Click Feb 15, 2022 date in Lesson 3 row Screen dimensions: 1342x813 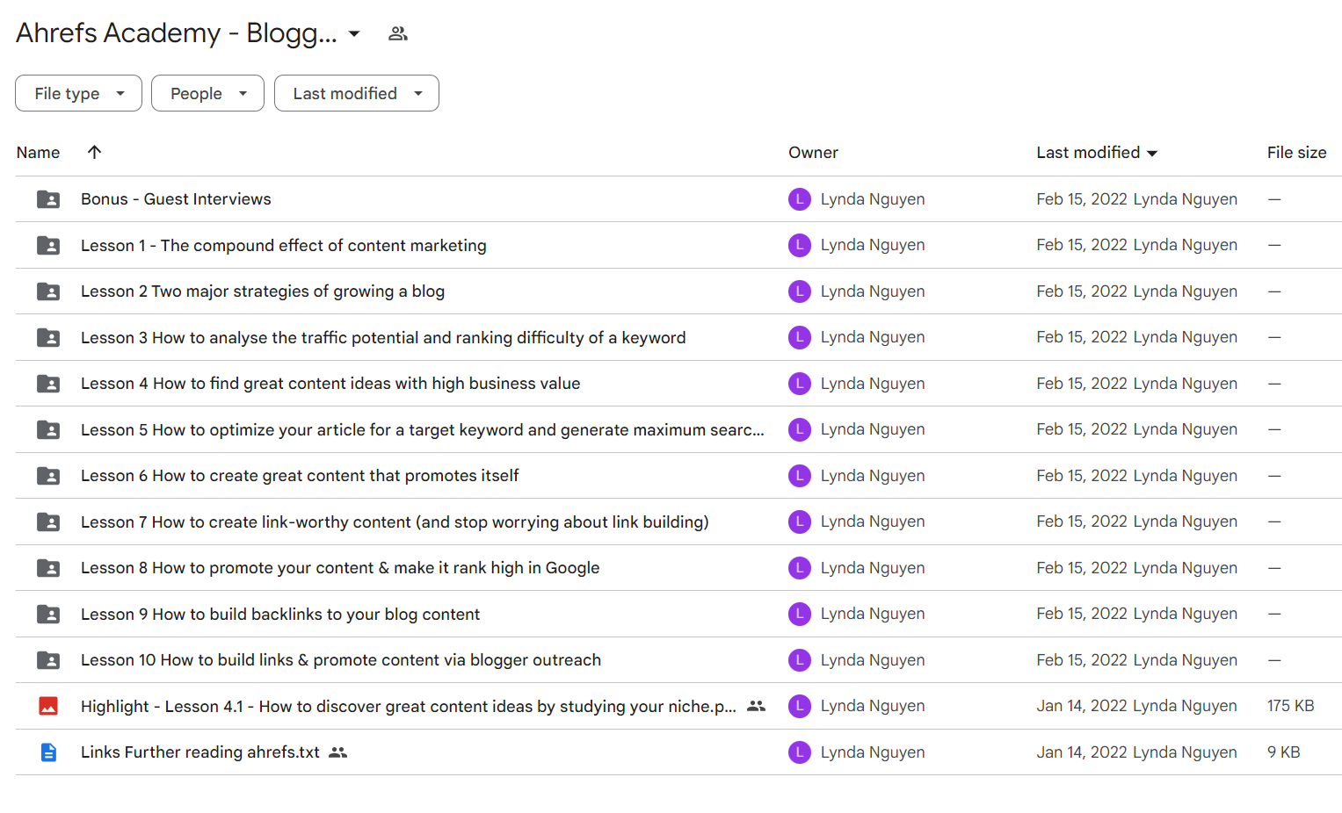click(1082, 337)
